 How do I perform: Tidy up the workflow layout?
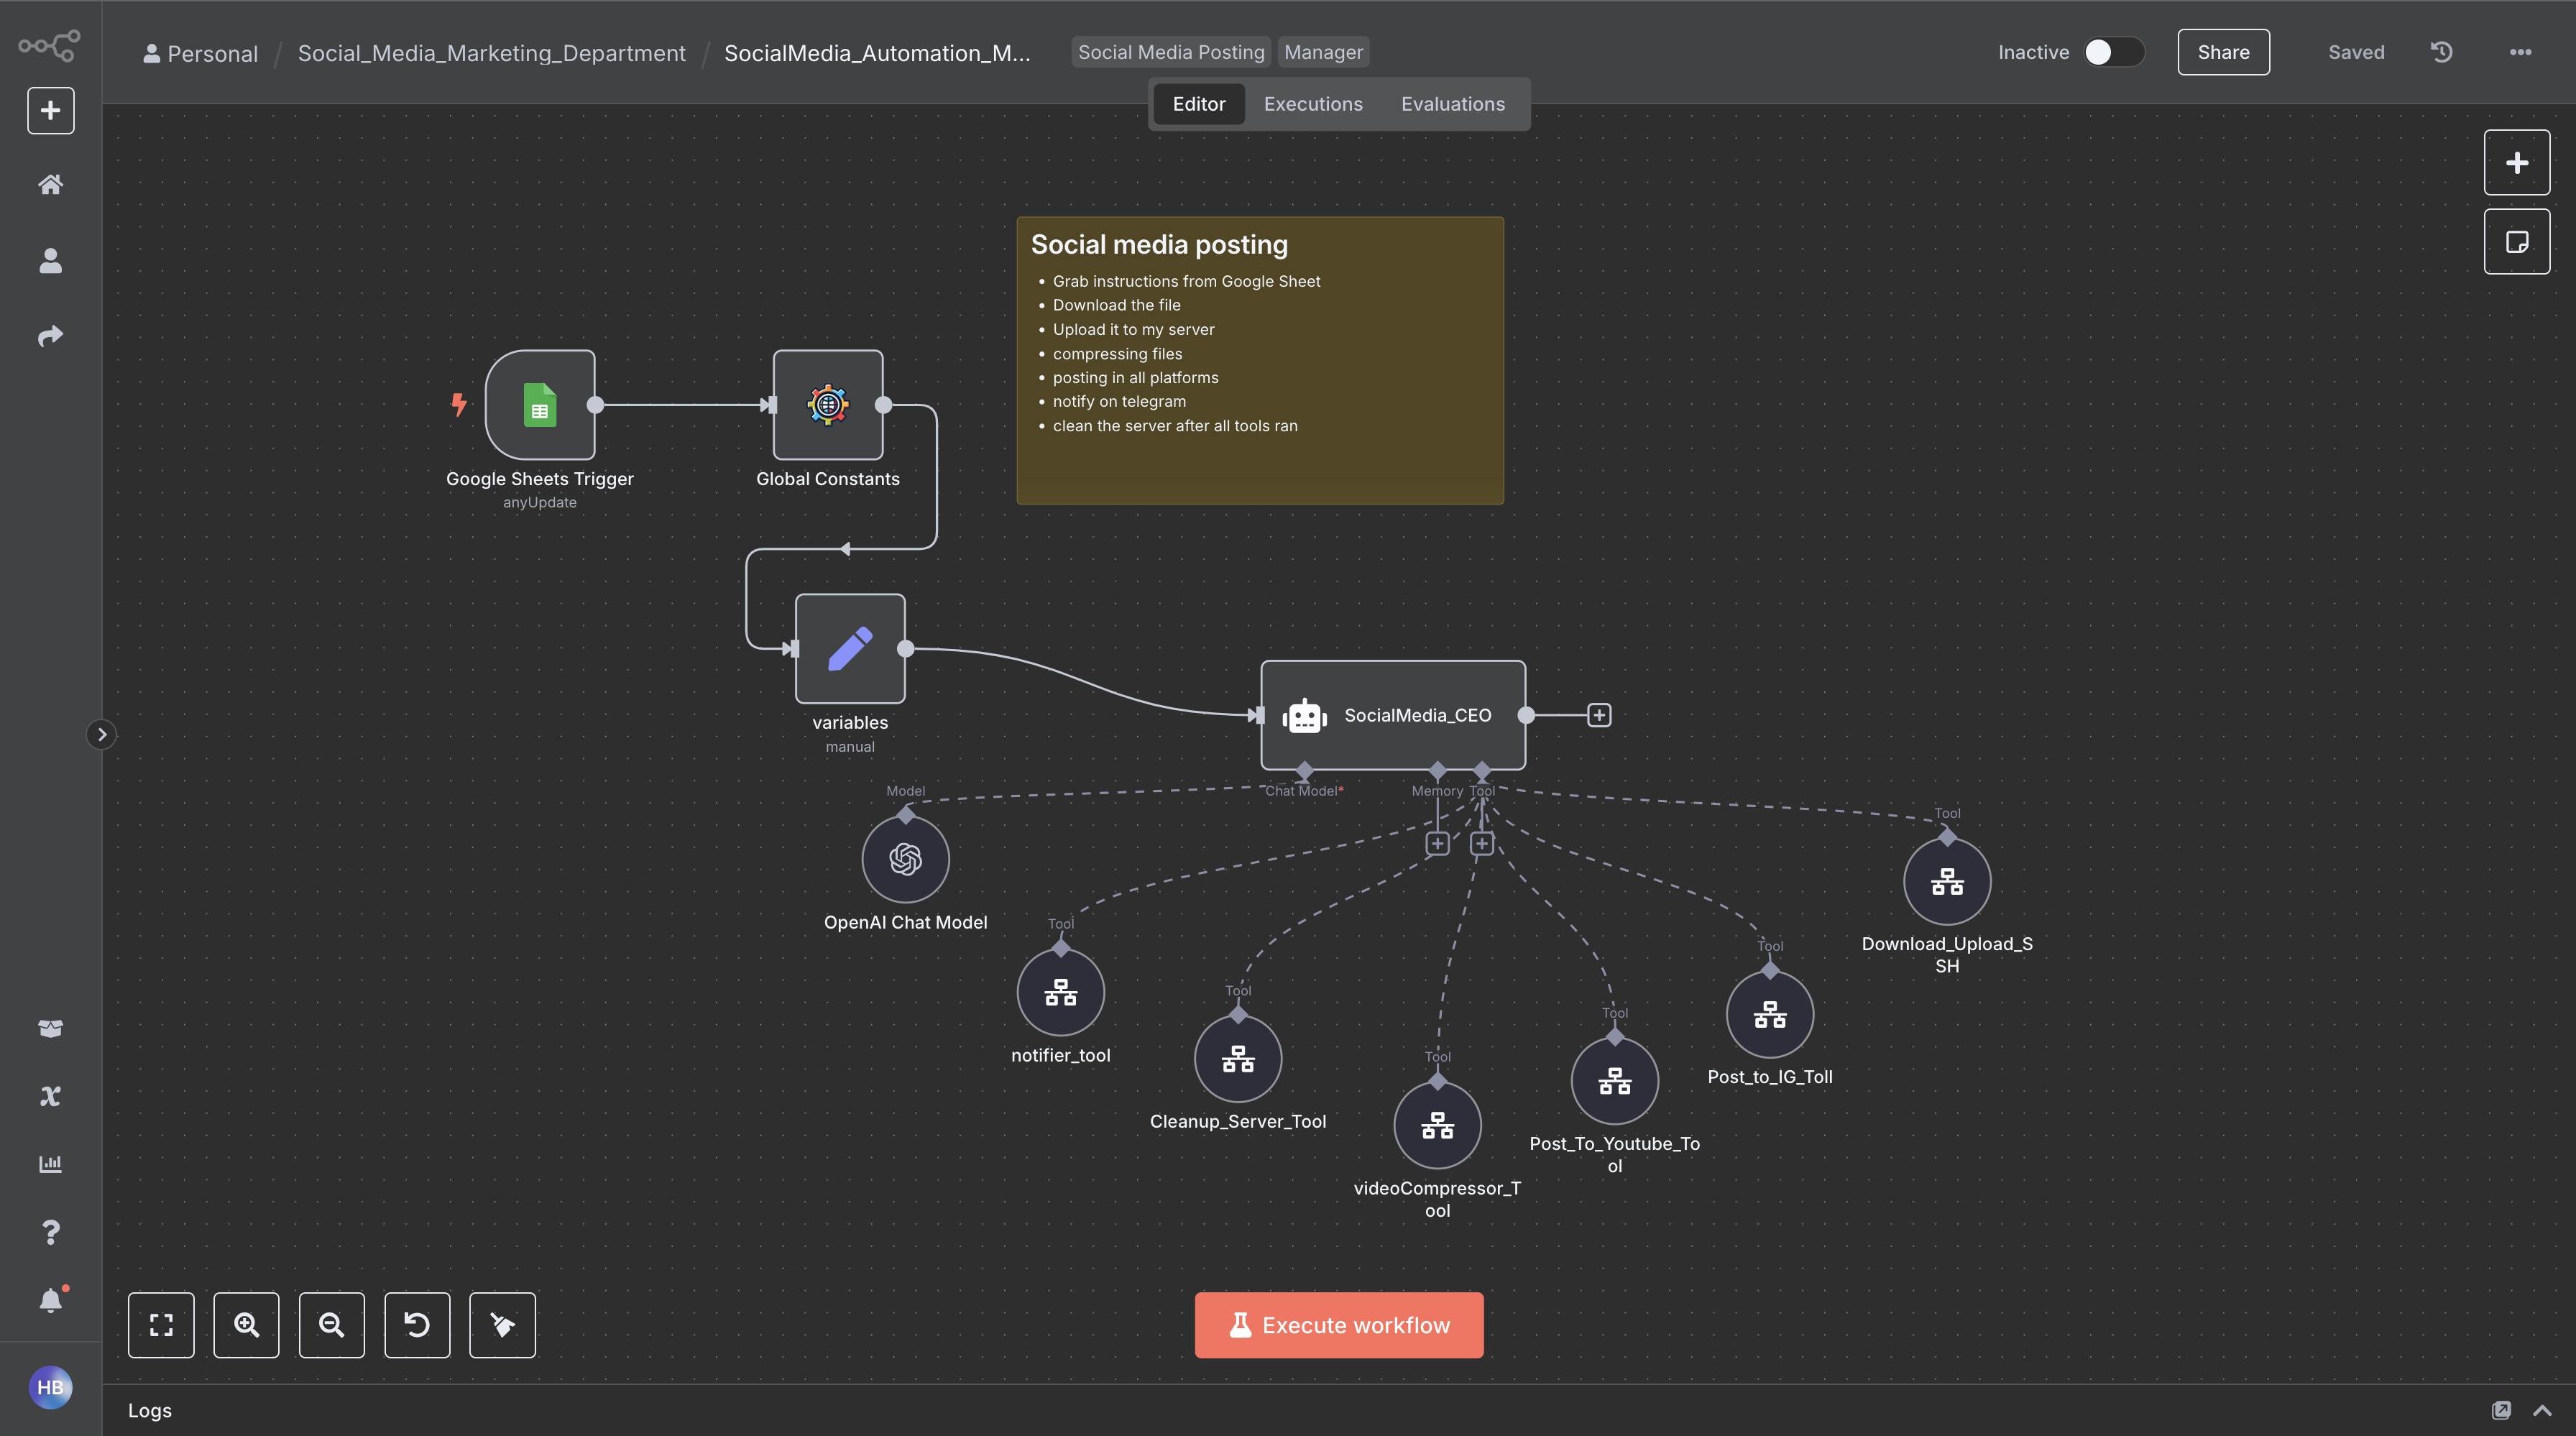coord(502,1325)
